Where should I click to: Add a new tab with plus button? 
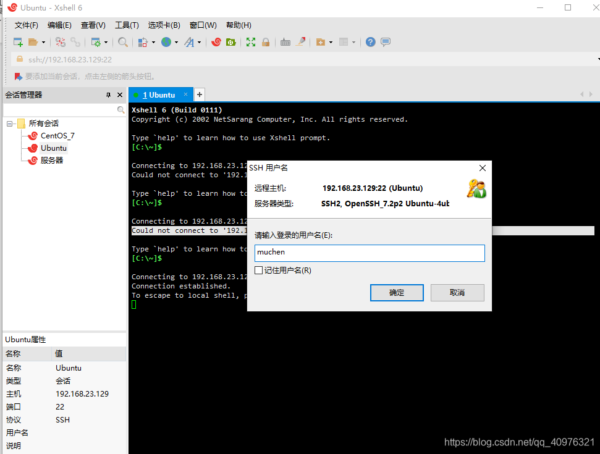200,95
